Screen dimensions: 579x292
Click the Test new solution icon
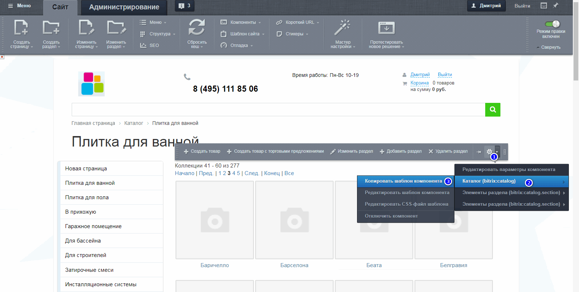tap(386, 28)
